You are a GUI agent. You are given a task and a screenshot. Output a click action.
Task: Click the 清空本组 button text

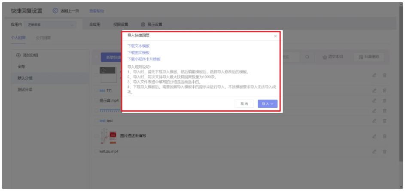coord(335,57)
